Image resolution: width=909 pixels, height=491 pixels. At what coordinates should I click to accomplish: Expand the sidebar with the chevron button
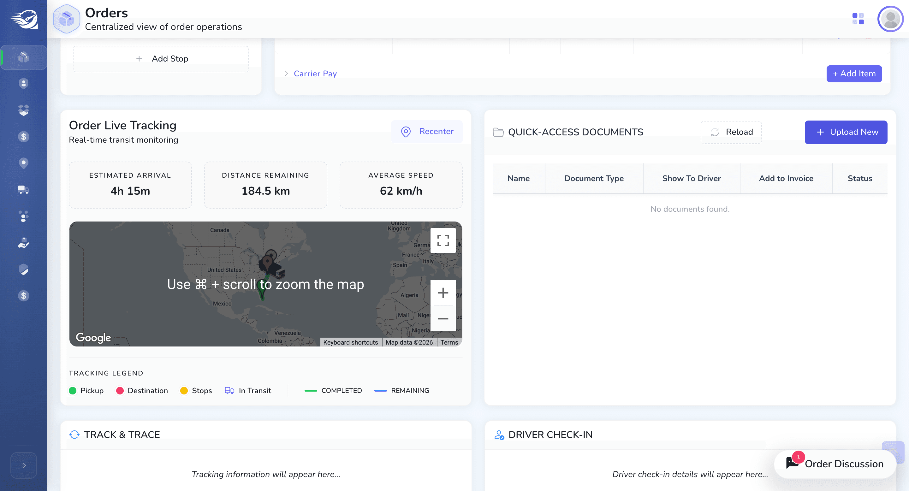(24, 465)
